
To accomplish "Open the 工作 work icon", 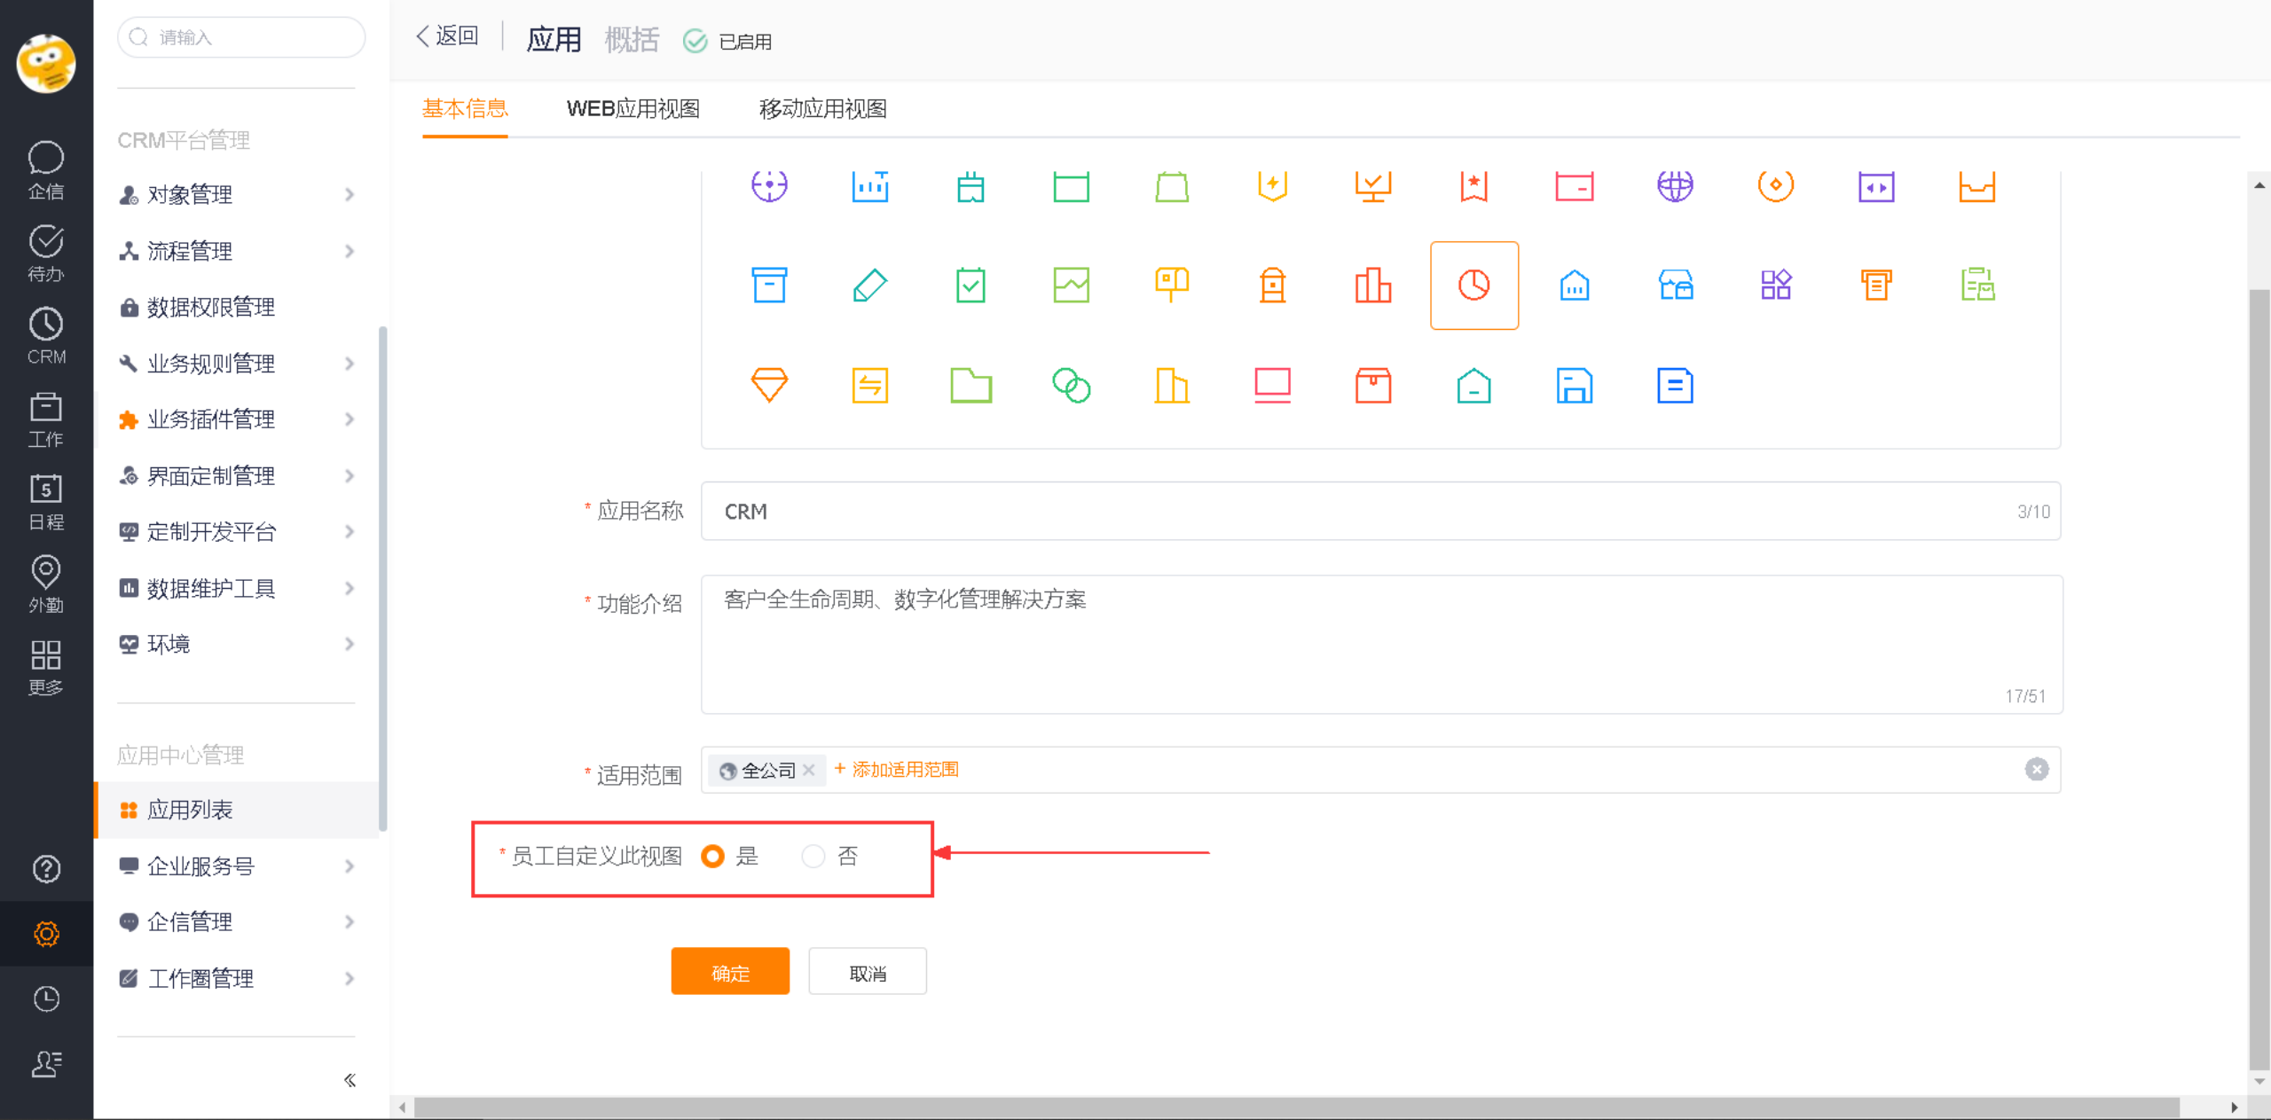I will point(46,419).
